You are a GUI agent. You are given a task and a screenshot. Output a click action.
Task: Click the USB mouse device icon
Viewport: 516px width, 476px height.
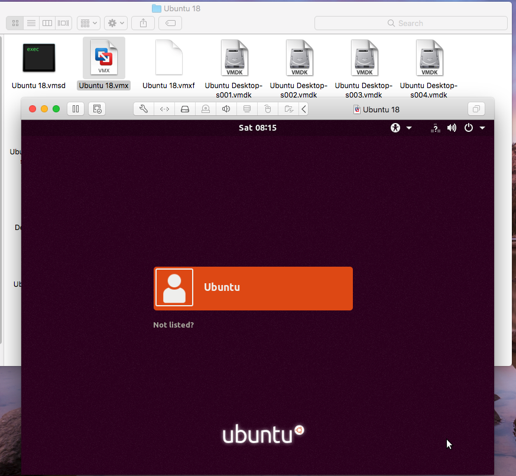[268, 109]
